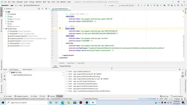The height and width of the screenshot is (105, 187).
Task: Click the Gradle build progress bar
Action: (x=147, y=99)
